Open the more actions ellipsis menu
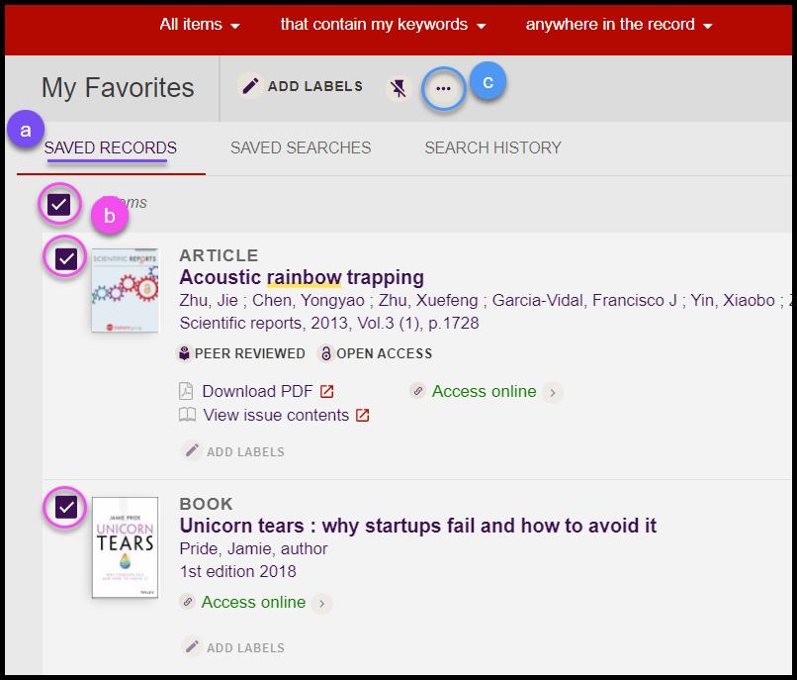Screen dimensions: 797x680 pyautogui.click(x=443, y=89)
